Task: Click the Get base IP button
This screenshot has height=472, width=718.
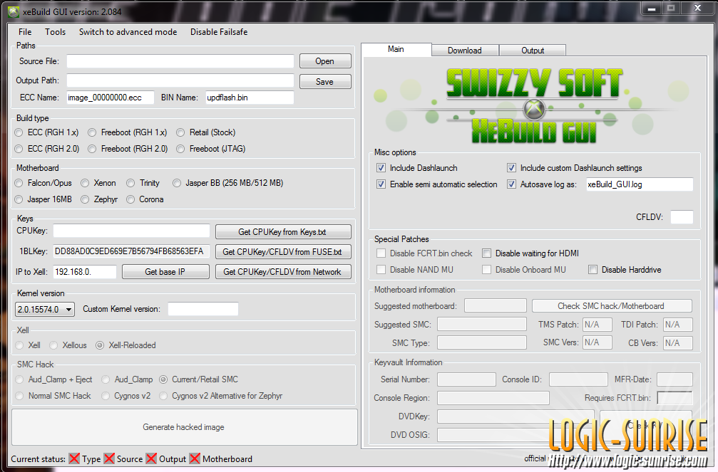Action: click(165, 272)
